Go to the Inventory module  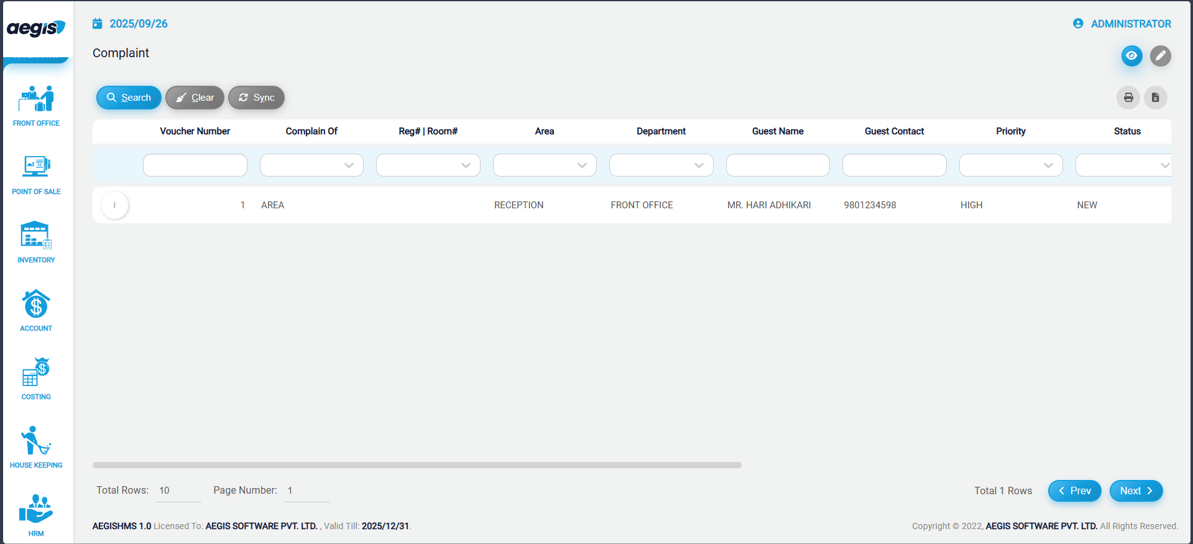[36, 242]
